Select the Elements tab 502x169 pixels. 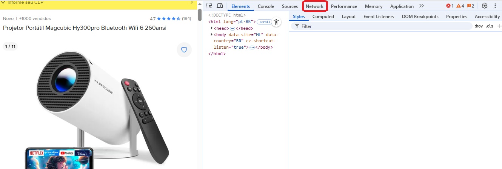pyautogui.click(x=240, y=6)
